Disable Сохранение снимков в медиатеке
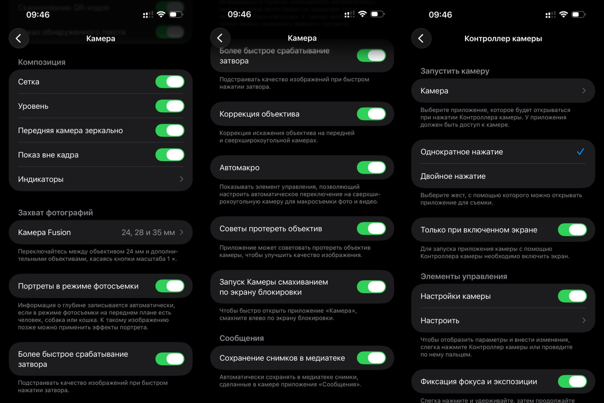 click(x=371, y=358)
